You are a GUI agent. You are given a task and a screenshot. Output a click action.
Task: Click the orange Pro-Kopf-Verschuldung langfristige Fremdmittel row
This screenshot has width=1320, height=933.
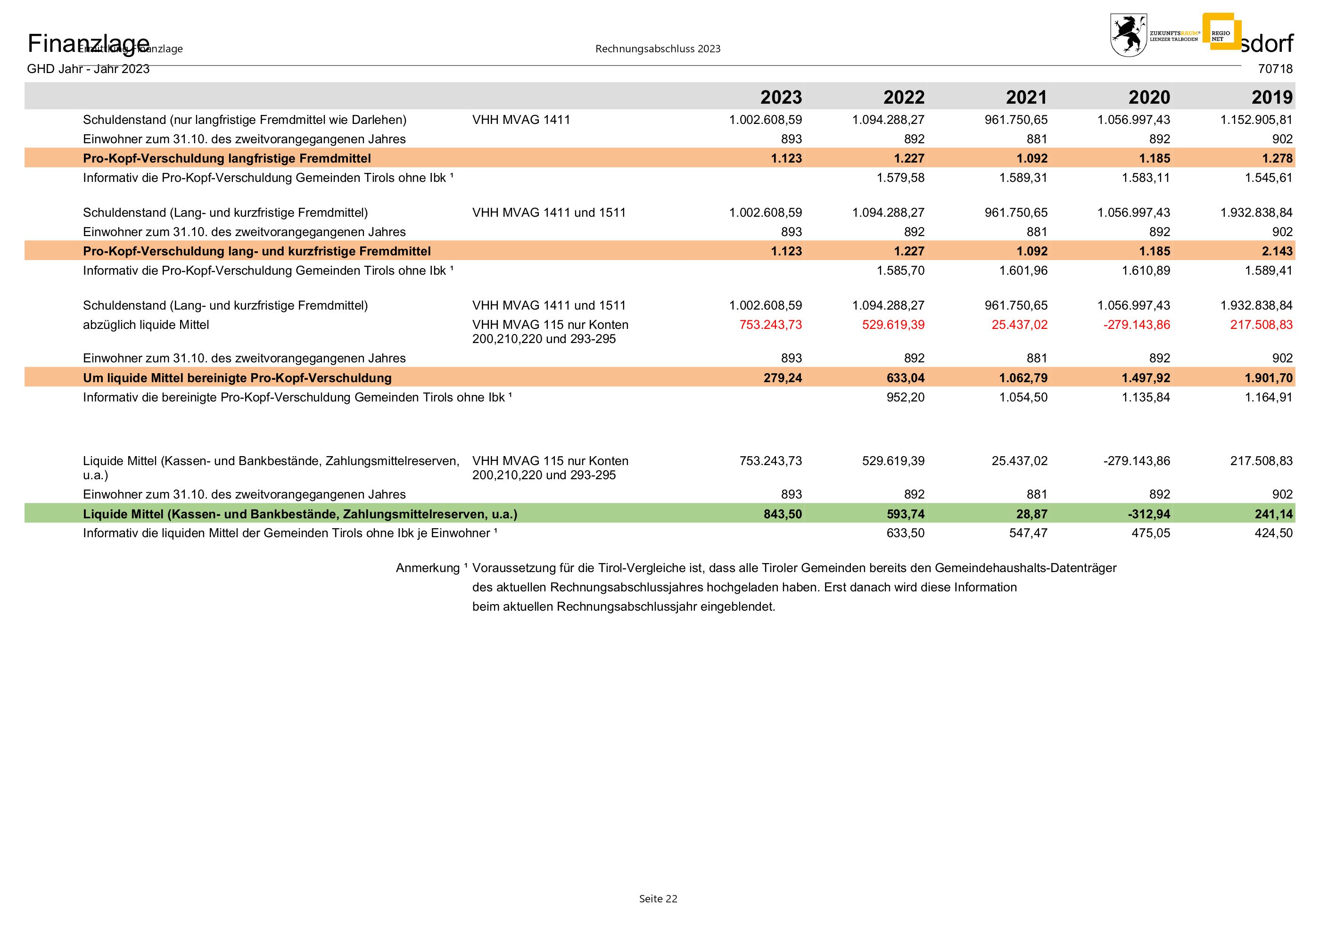(x=227, y=158)
